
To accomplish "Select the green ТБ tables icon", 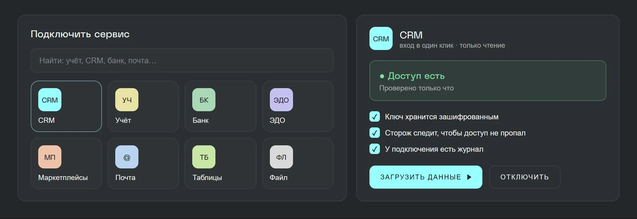I will pyautogui.click(x=204, y=157).
